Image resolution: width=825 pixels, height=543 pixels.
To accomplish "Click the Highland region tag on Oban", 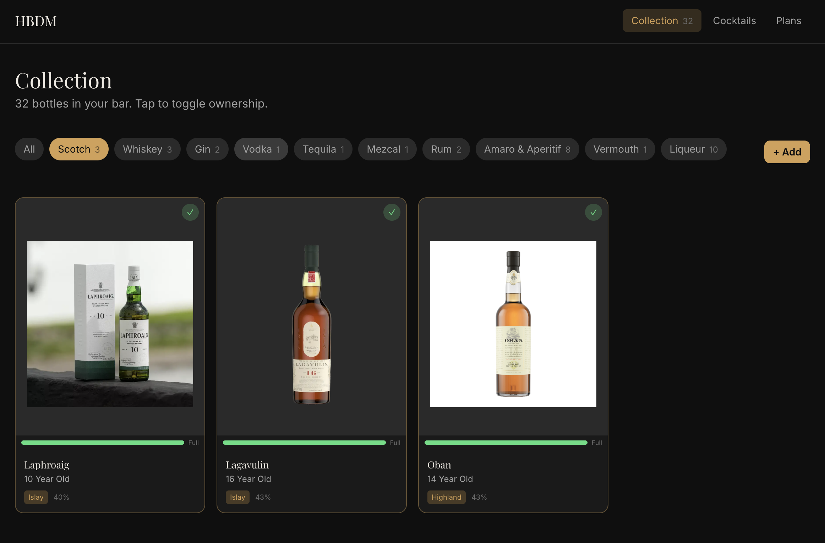I will (446, 497).
